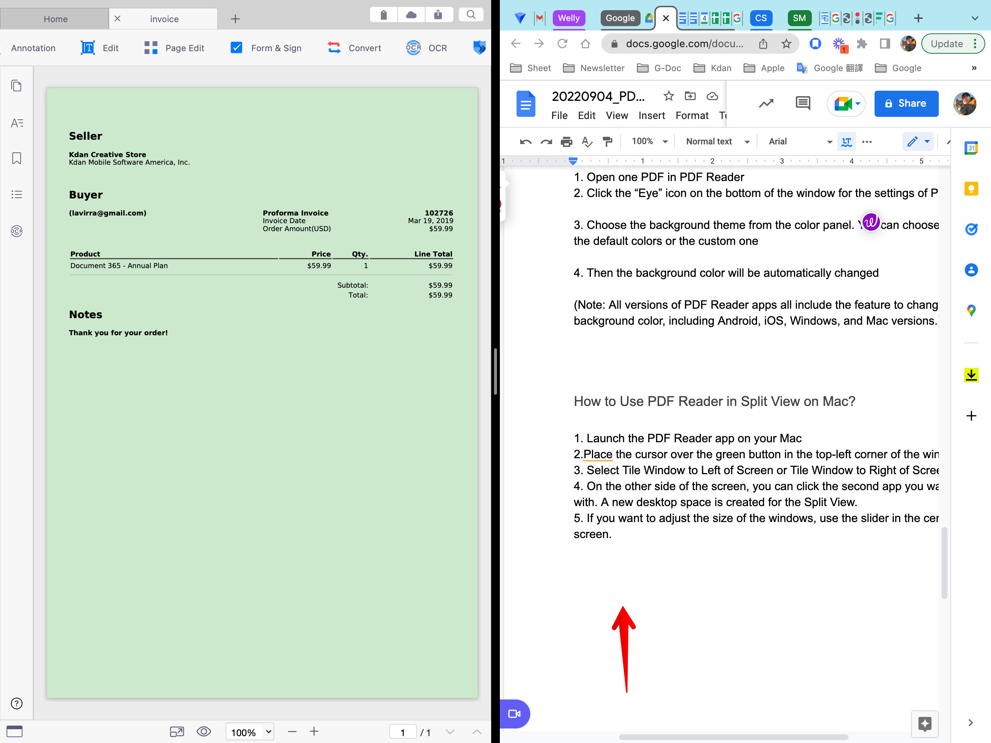
Task: Click the paint format icon in Google Docs
Action: (x=608, y=141)
